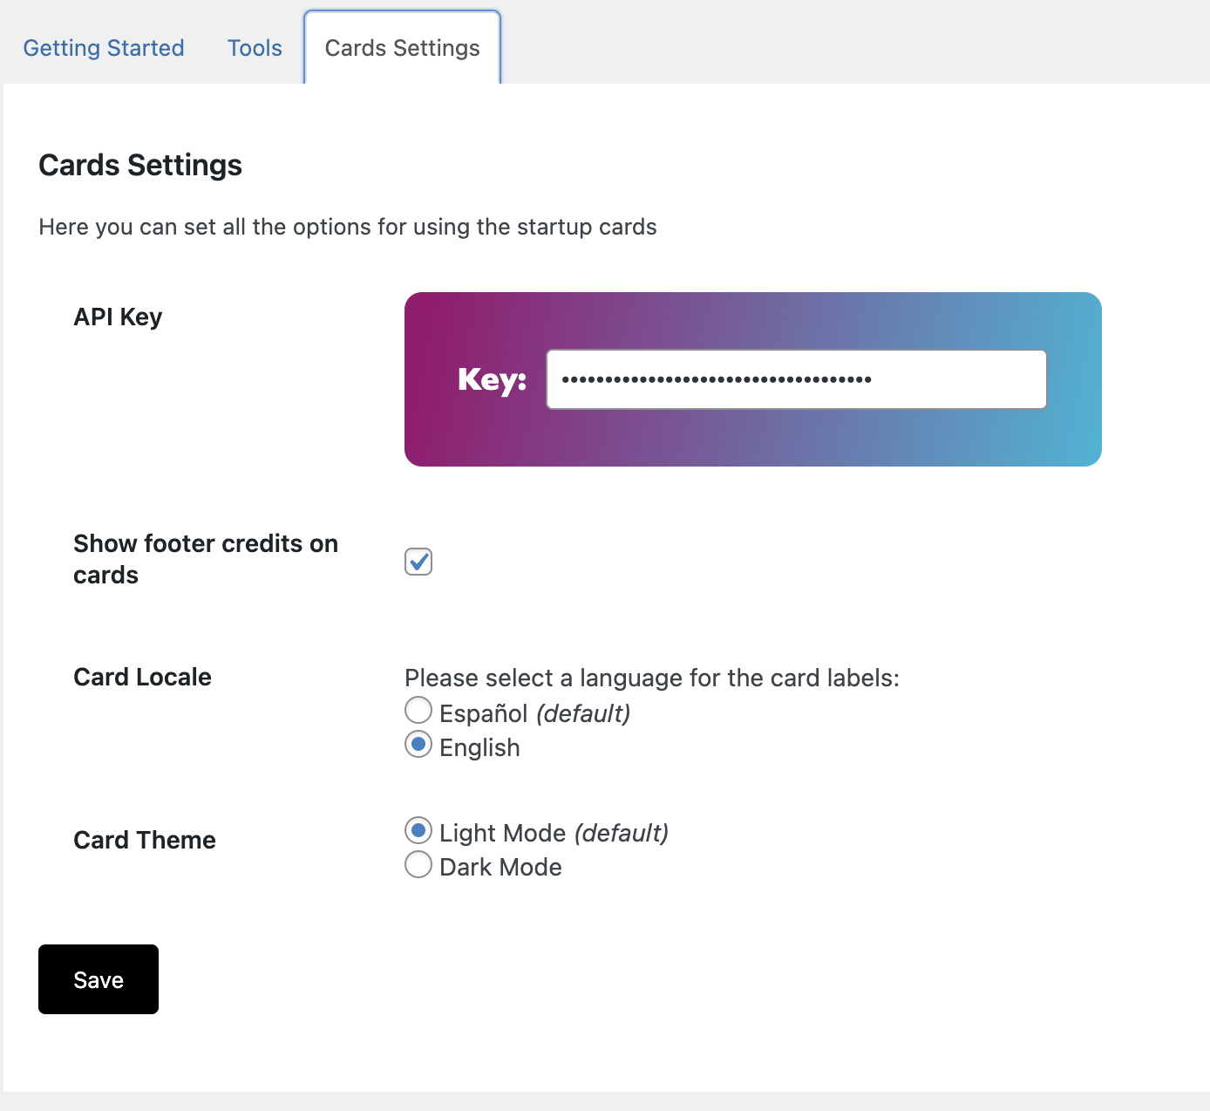Switch to the Tools tab
The width and height of the screenshot is (1210, 1111).
(255, 48)
